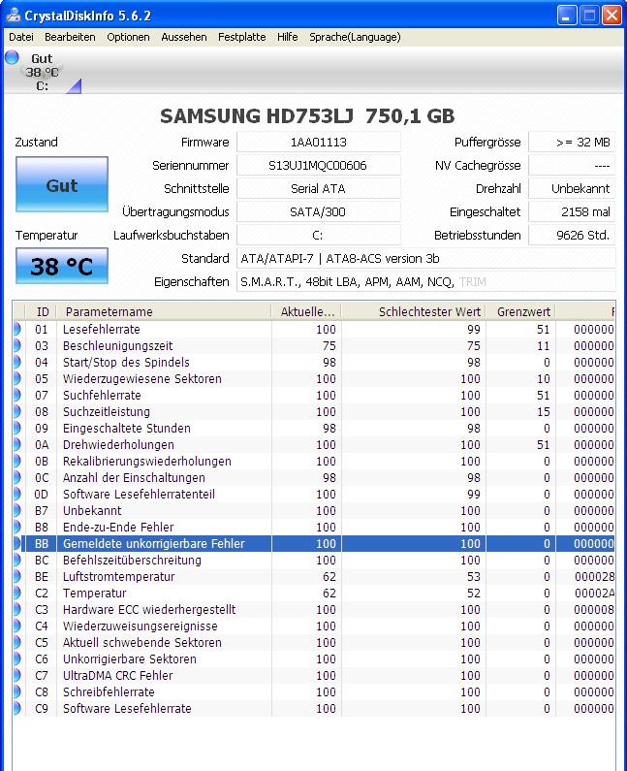Click the Laufwerksbuchstaben field C:

[319, 235]
